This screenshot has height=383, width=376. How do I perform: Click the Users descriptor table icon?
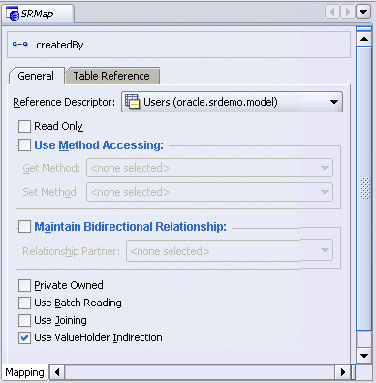tap(132, 102)
